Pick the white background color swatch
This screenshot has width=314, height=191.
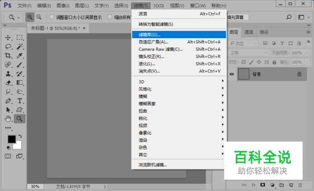19,146
